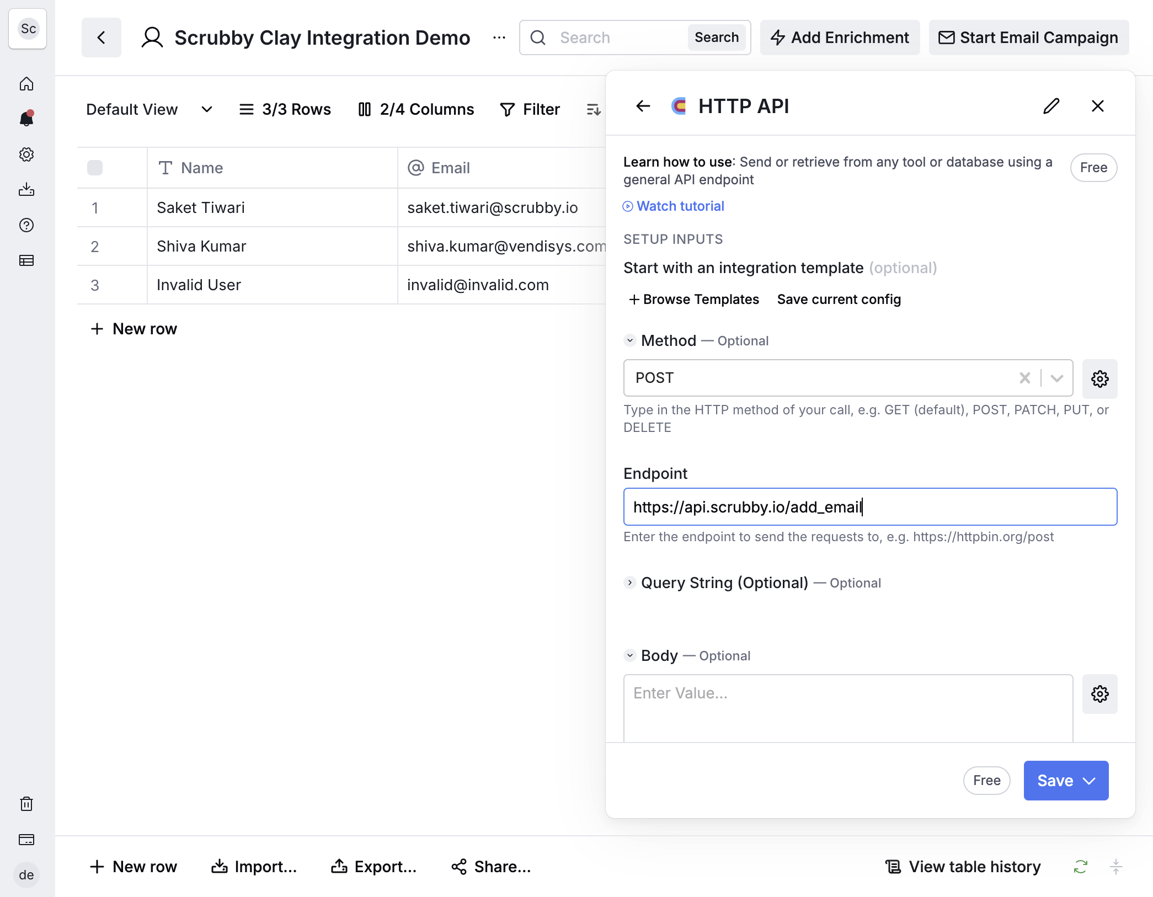Viewport: 1153px width, 897px height.
Task: Focus the Endpoint input field
Action: (870, 506)
